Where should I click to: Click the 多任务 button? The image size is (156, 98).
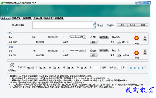[x=133, y=26]
